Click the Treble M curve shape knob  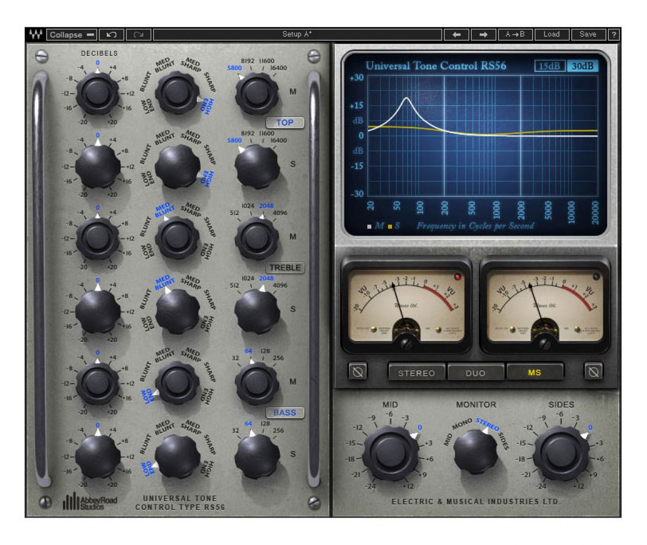(x=177, y=238)
